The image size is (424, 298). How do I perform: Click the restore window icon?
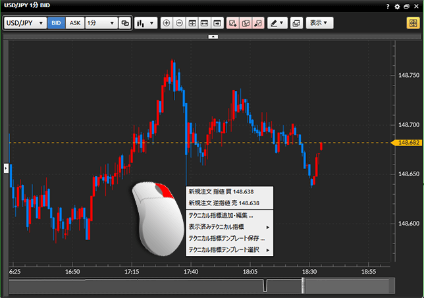tap(406, 7)
